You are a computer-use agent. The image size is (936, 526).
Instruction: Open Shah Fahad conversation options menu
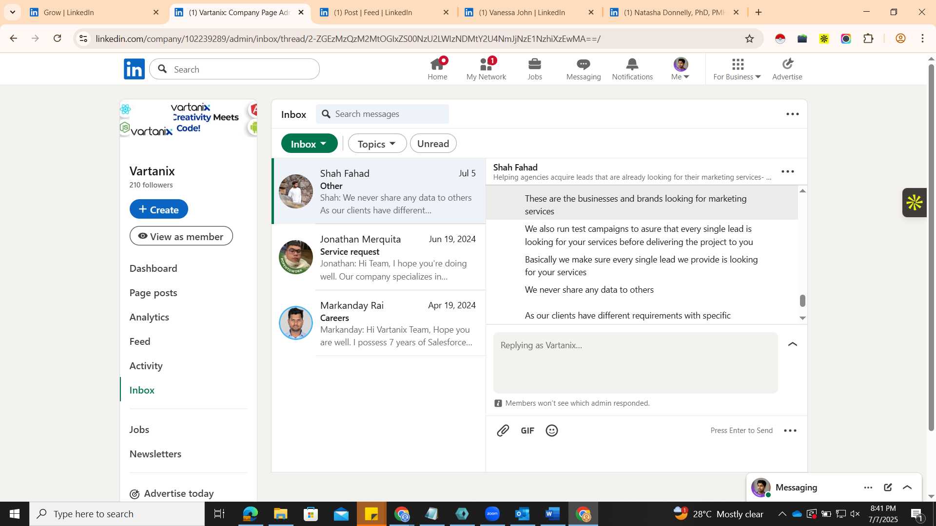click(x=788, y=171)
